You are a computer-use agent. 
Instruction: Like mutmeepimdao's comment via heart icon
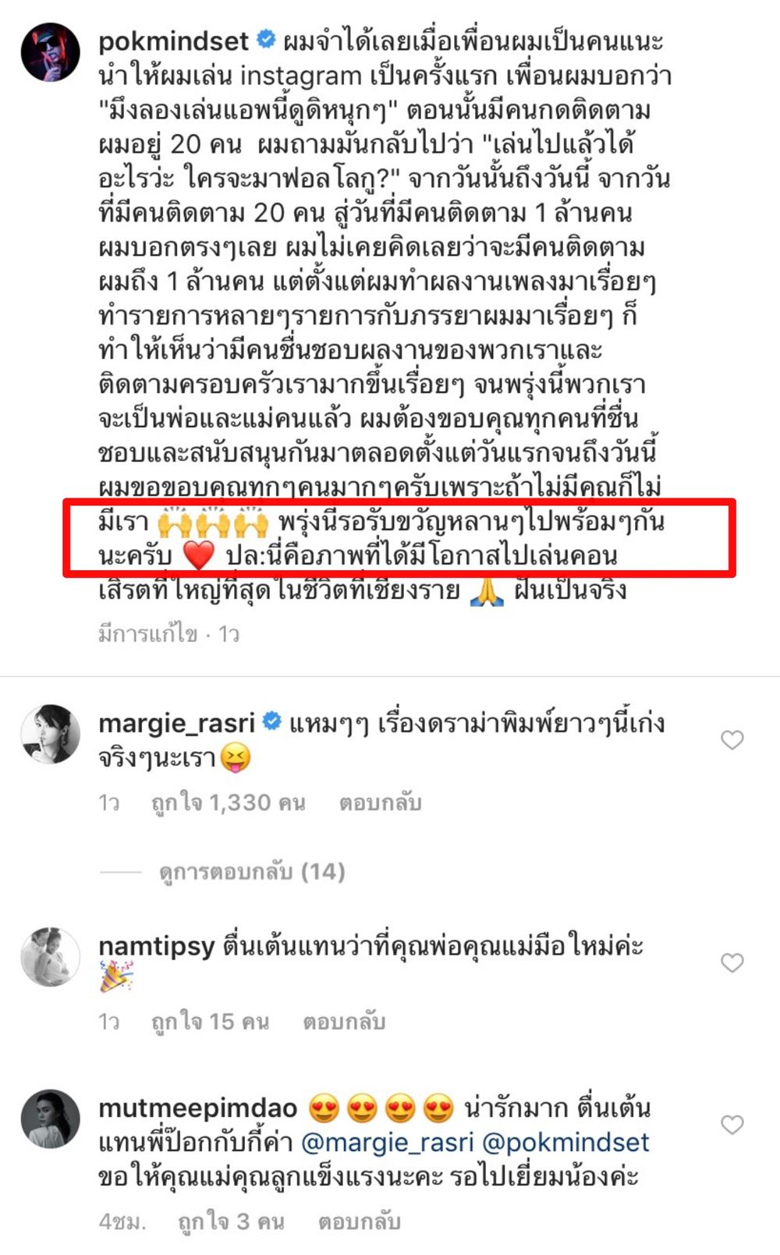pyautogui.click(x=732, y=1124)
